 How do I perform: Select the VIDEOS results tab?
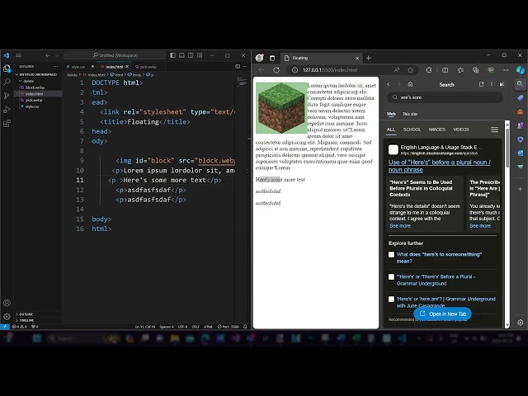[461, 130]
